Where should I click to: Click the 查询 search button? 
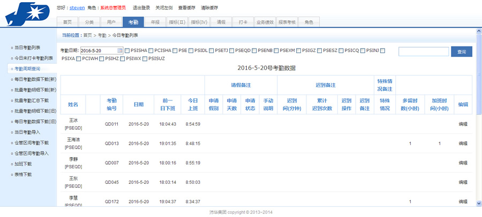pyautogui.click(x=462, y=51)
